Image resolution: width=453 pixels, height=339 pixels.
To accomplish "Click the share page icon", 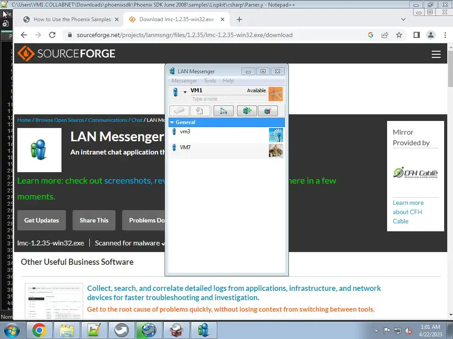I will point(385,35).
